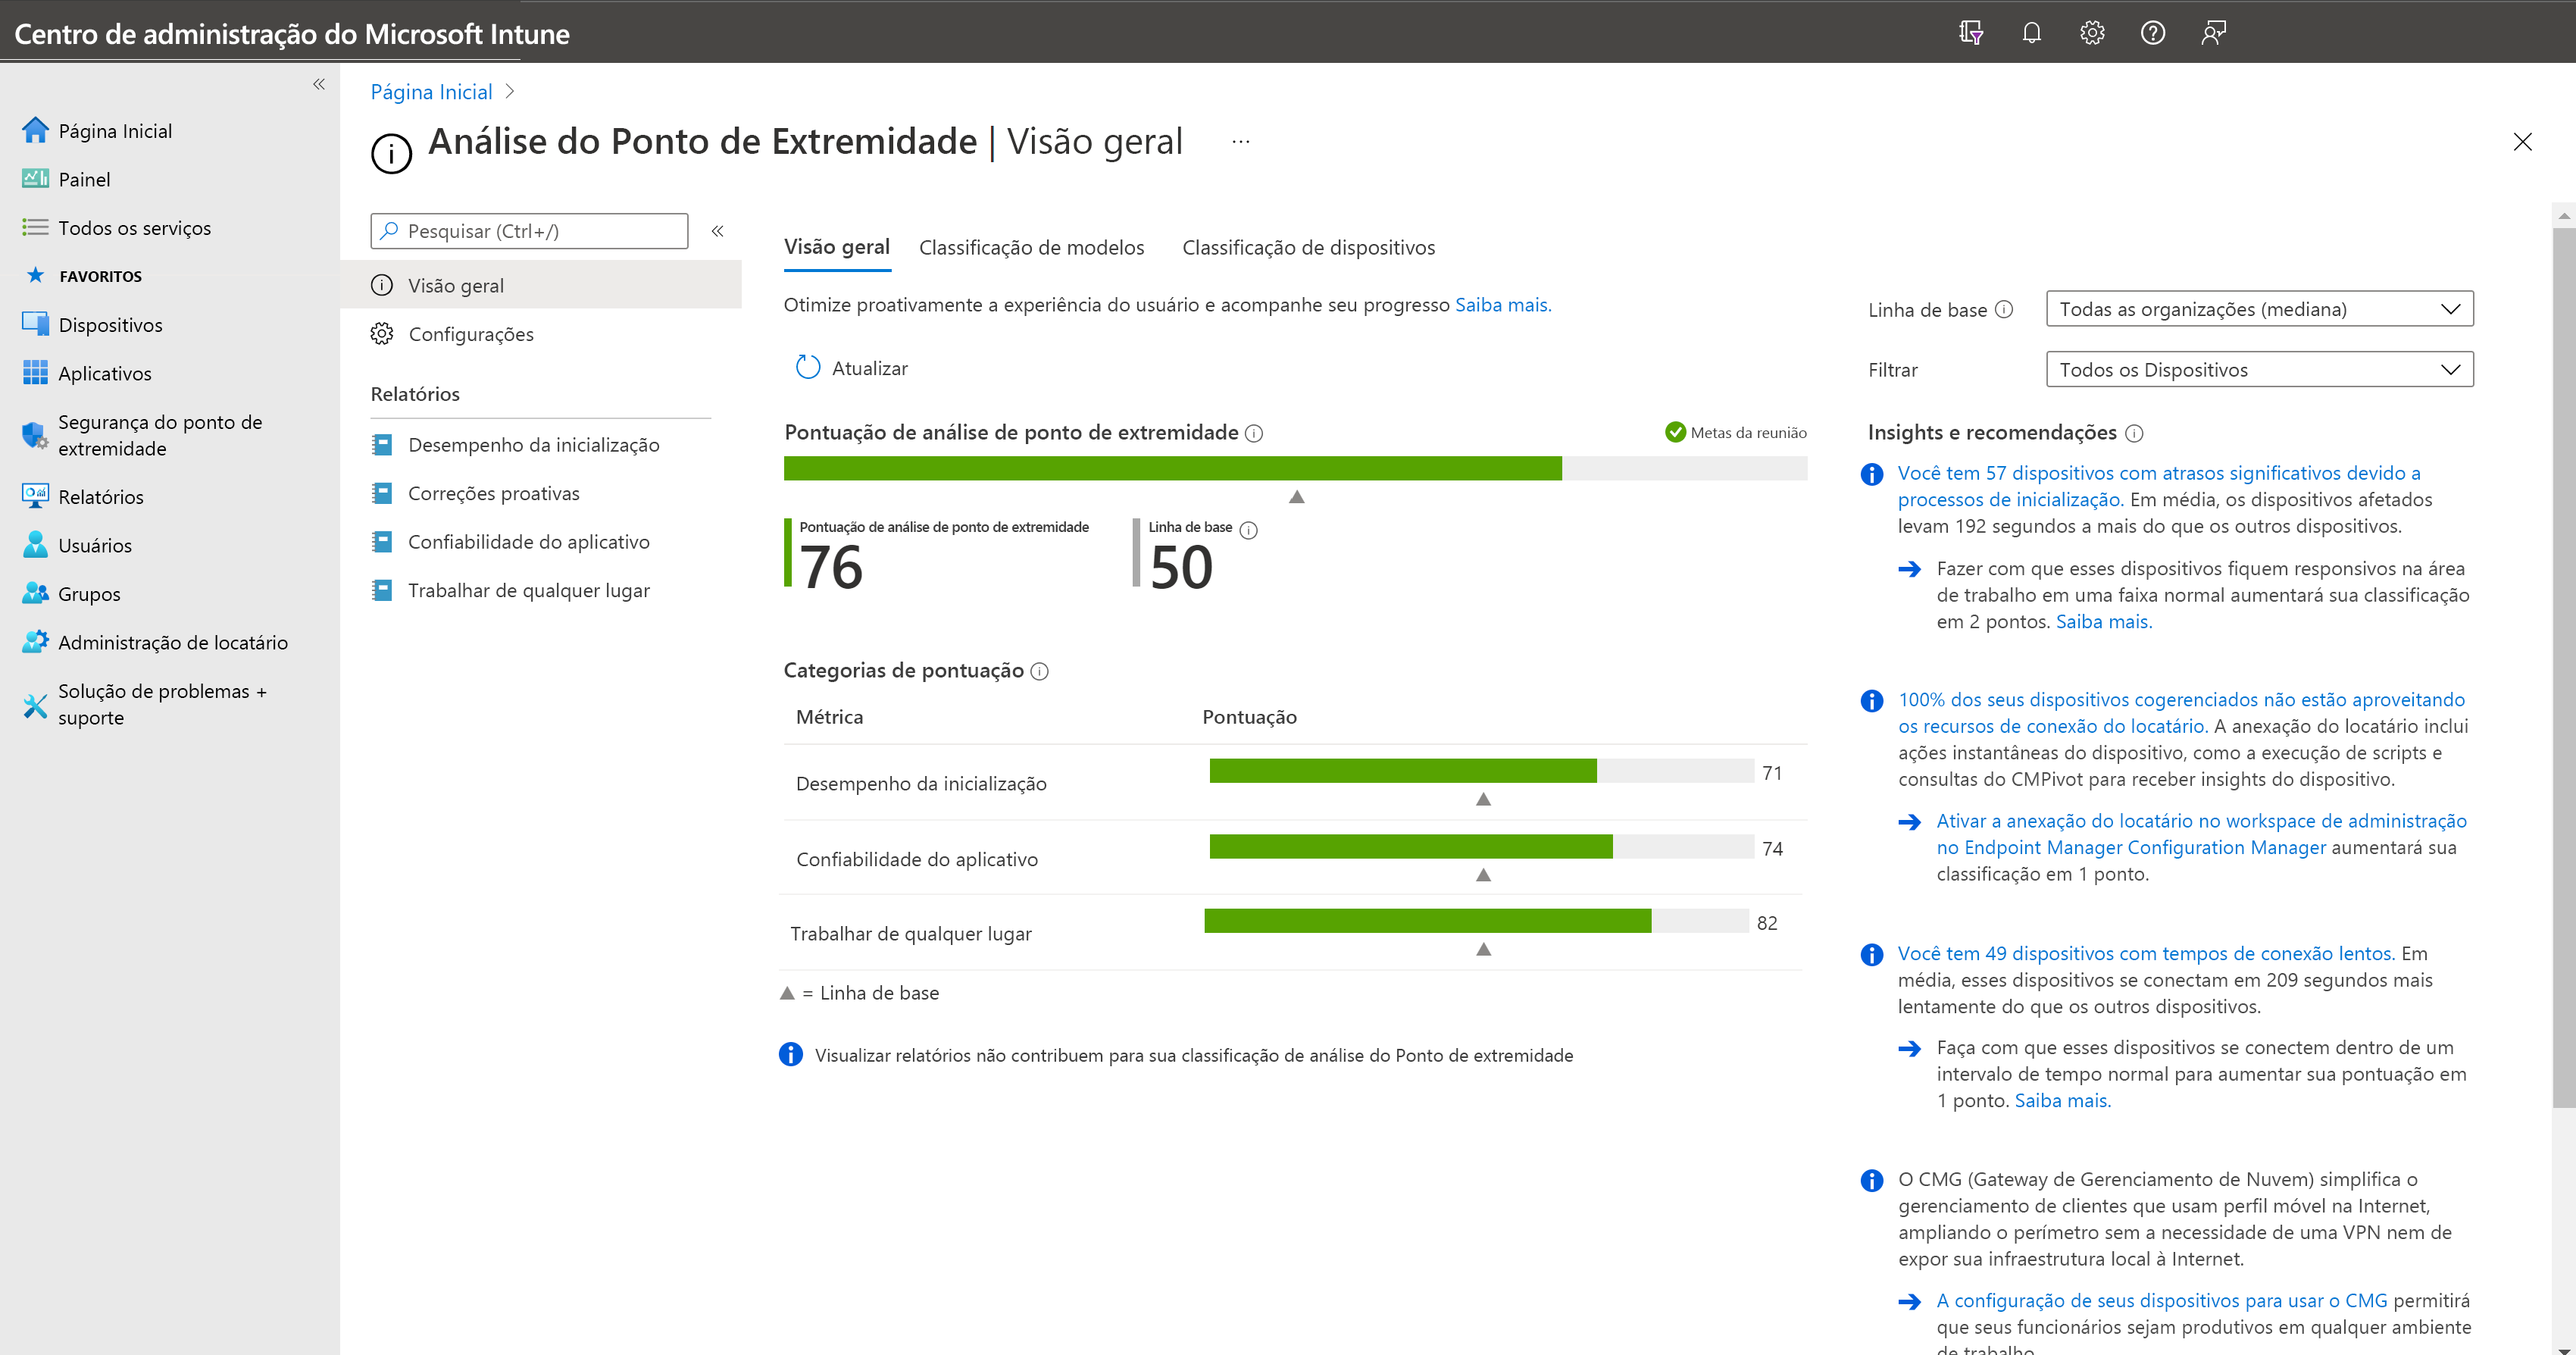The image size is (2576, 1355).
Task: Focus the Pesquisar (Ctrl+/) search box
Action: pos(529,231)
